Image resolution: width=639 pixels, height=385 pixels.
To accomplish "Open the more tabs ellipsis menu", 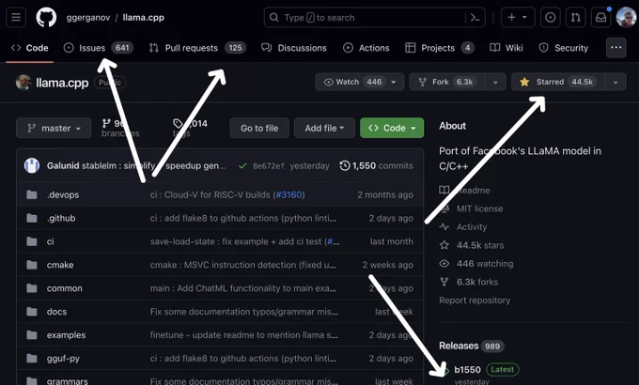I will tap(616, 48).
